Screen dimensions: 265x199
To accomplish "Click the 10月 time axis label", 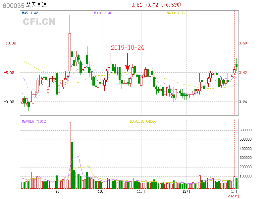I will 102,192.
